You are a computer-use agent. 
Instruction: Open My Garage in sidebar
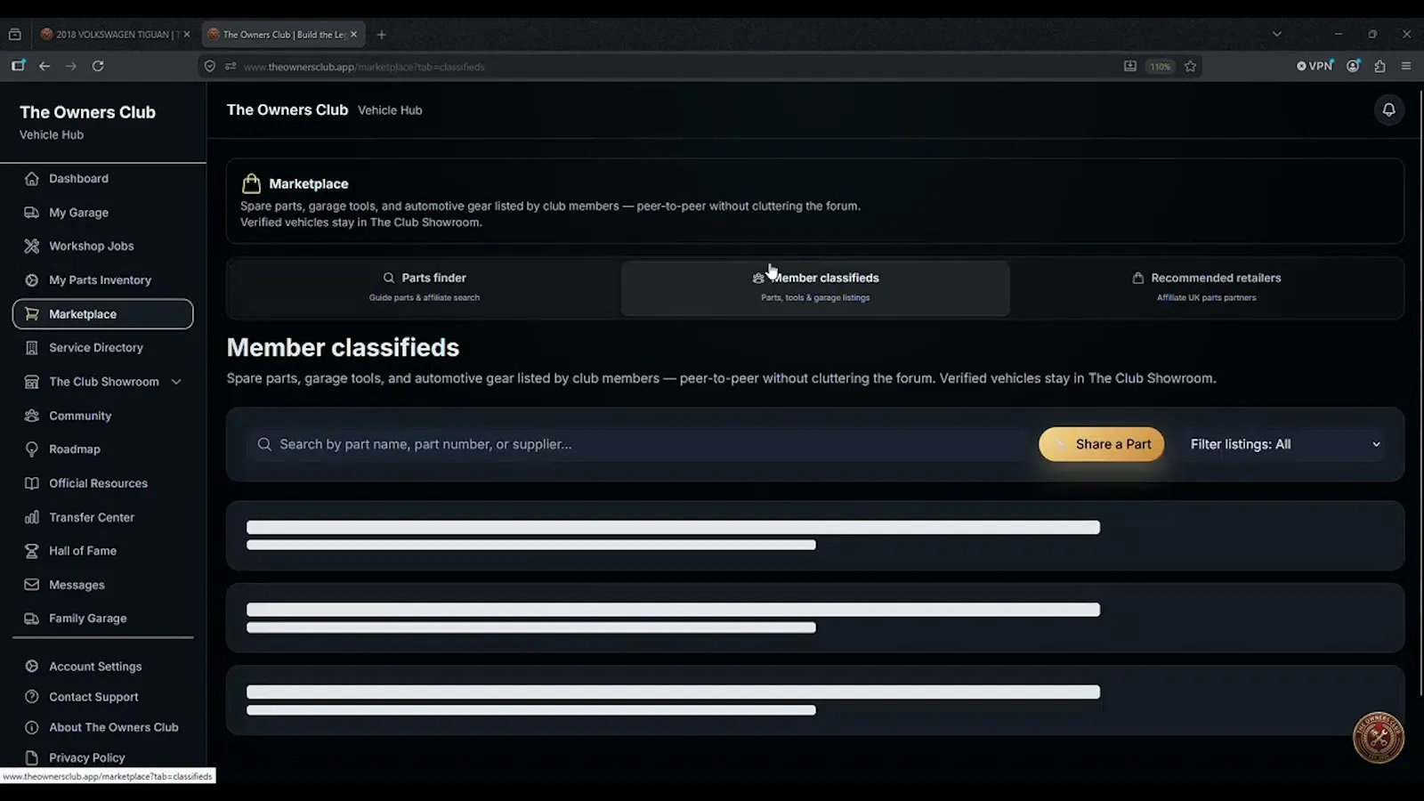pyautogui.click(x=102, y=213)
